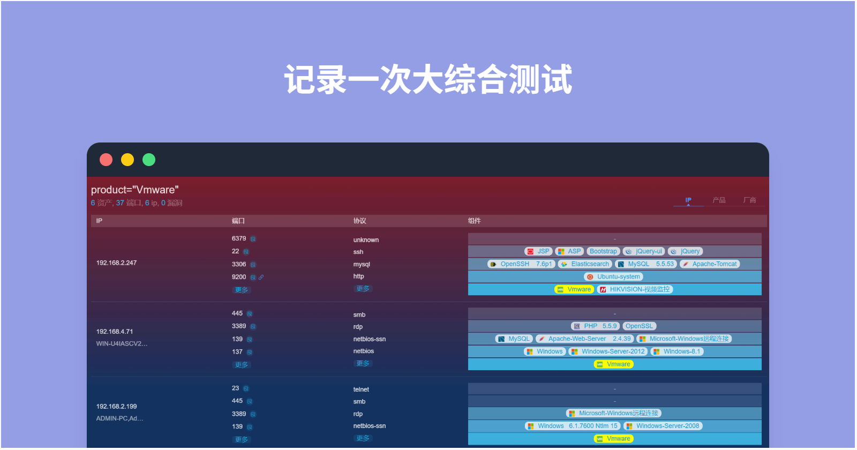The width and height of the screenshot is (857, 450).
Task: Switch to the 厂商 tab
Action: pyautogui.click(x=749, y=200)
